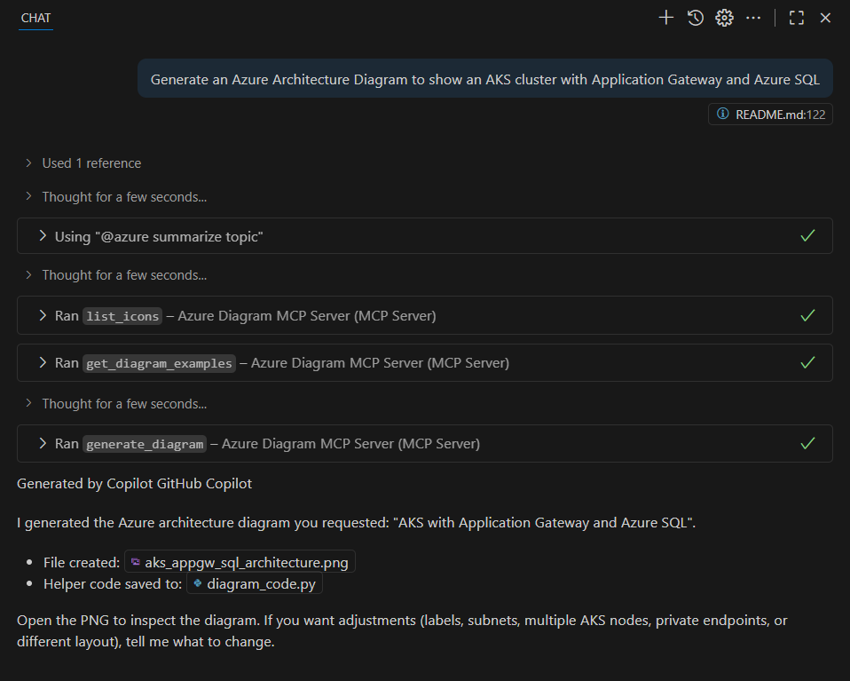Start a new chat with the plus icon

tap(665, 17)
